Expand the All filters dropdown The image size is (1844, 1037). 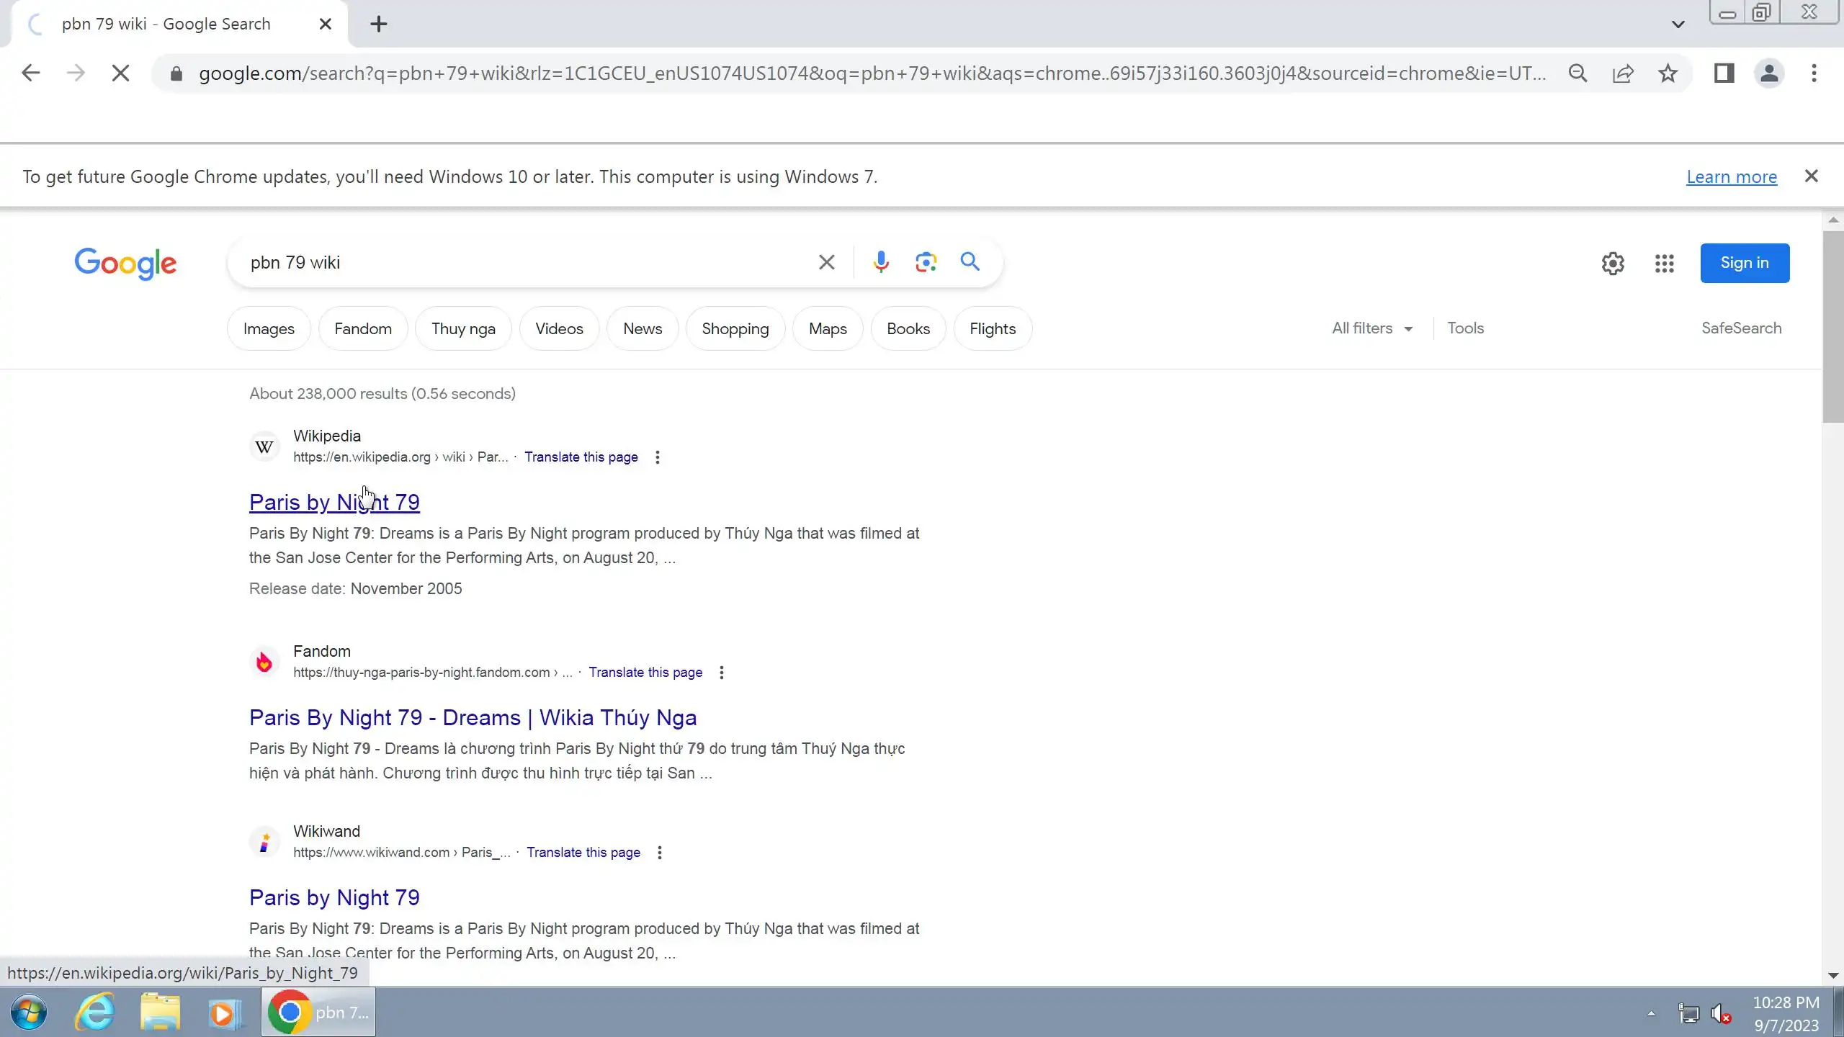coord(1371,328)
